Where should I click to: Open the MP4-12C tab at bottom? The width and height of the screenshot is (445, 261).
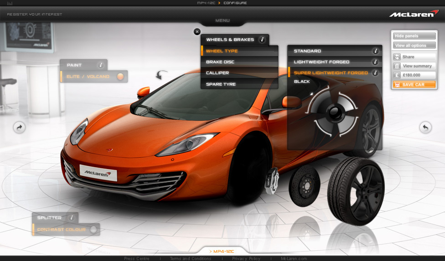tap(222, 251)
